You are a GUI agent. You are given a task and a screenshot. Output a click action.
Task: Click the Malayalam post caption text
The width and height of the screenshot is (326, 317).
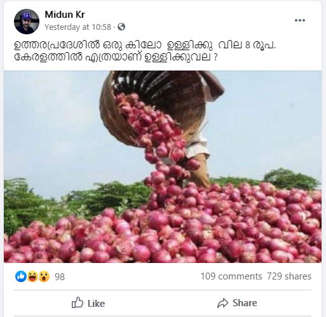(145, 51)
